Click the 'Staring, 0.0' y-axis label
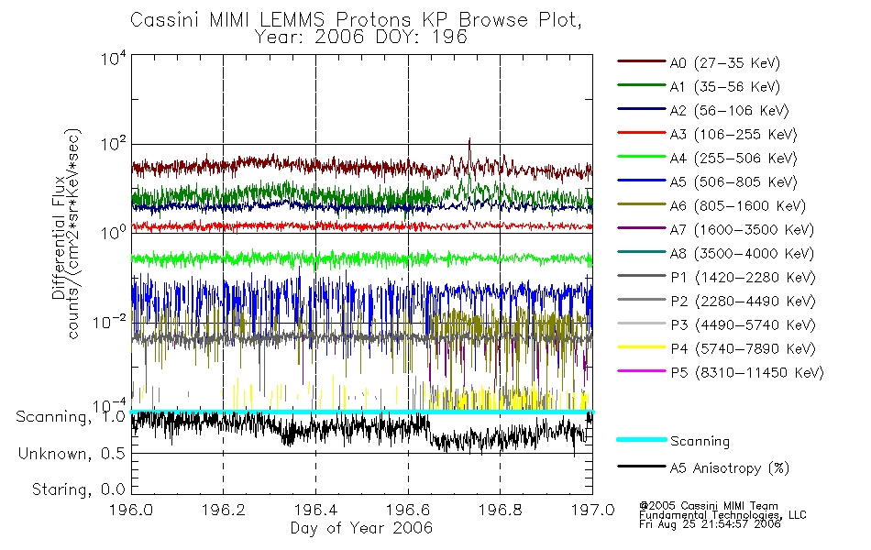Screen dimensions: 871x550 pos(78,489)
